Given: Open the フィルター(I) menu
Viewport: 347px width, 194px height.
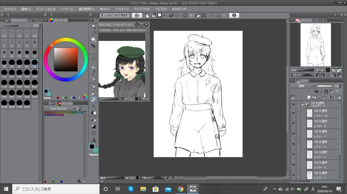Looking at the screenshot, I should (x=122, y=9).
